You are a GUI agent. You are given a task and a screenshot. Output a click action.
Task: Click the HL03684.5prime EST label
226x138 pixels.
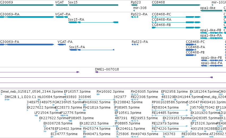[51, 97]
